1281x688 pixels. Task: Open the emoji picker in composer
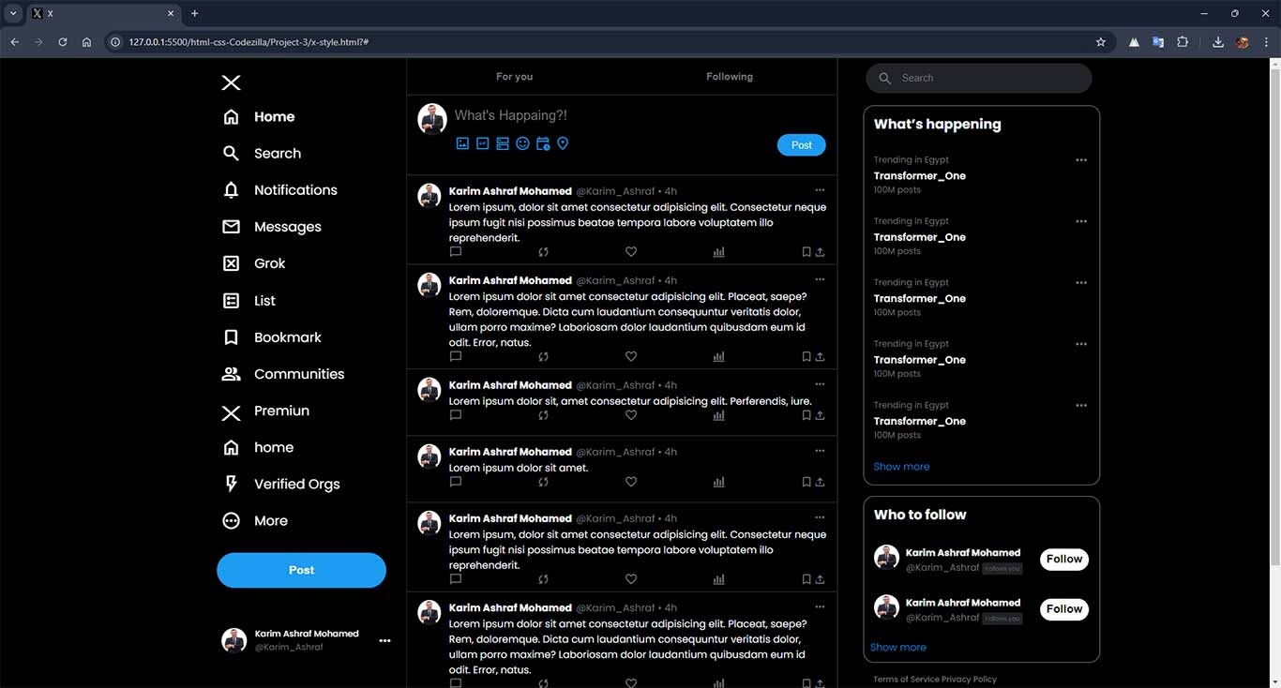522,143
